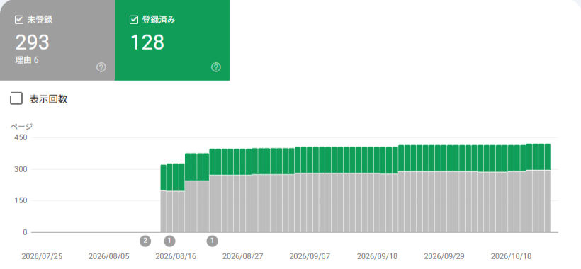The height and width of the screenshot is (269, 581).
Task: Click the ページ axis title
Action: coord(21,127)
